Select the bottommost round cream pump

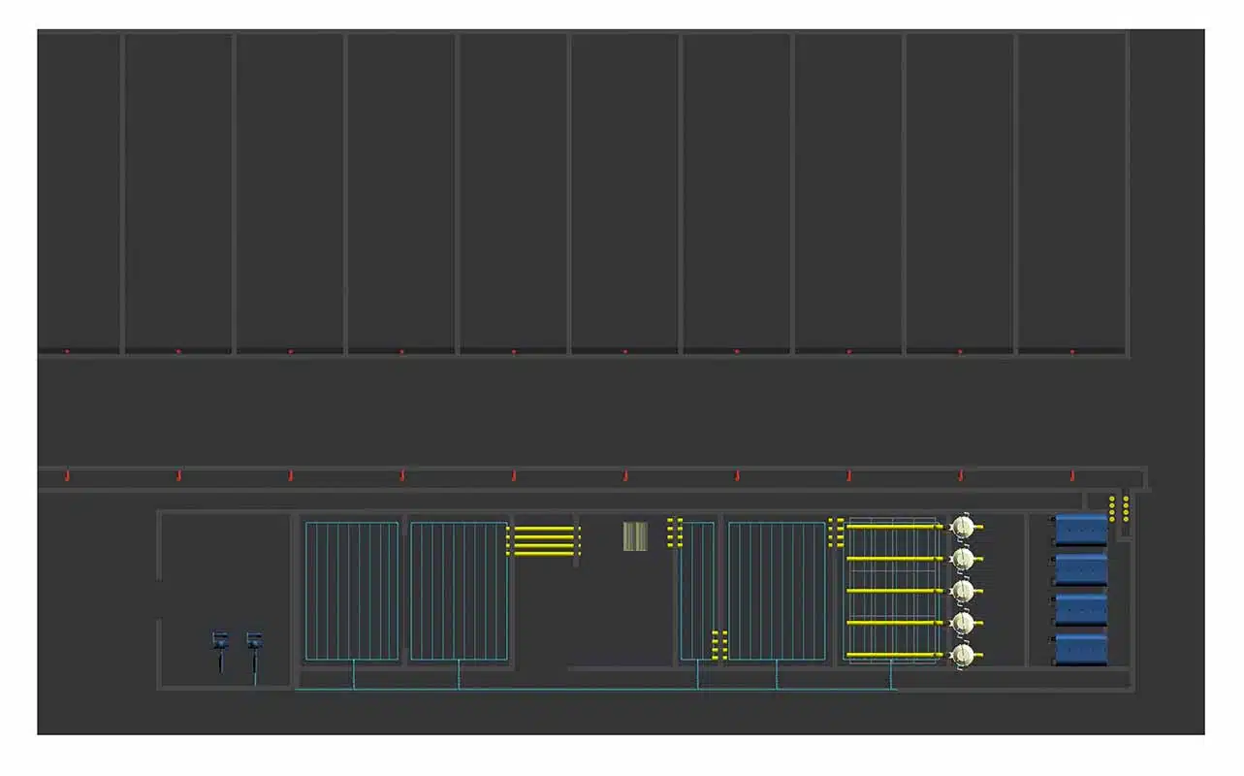point(962,656)
